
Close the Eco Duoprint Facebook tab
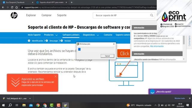[33, 2]
